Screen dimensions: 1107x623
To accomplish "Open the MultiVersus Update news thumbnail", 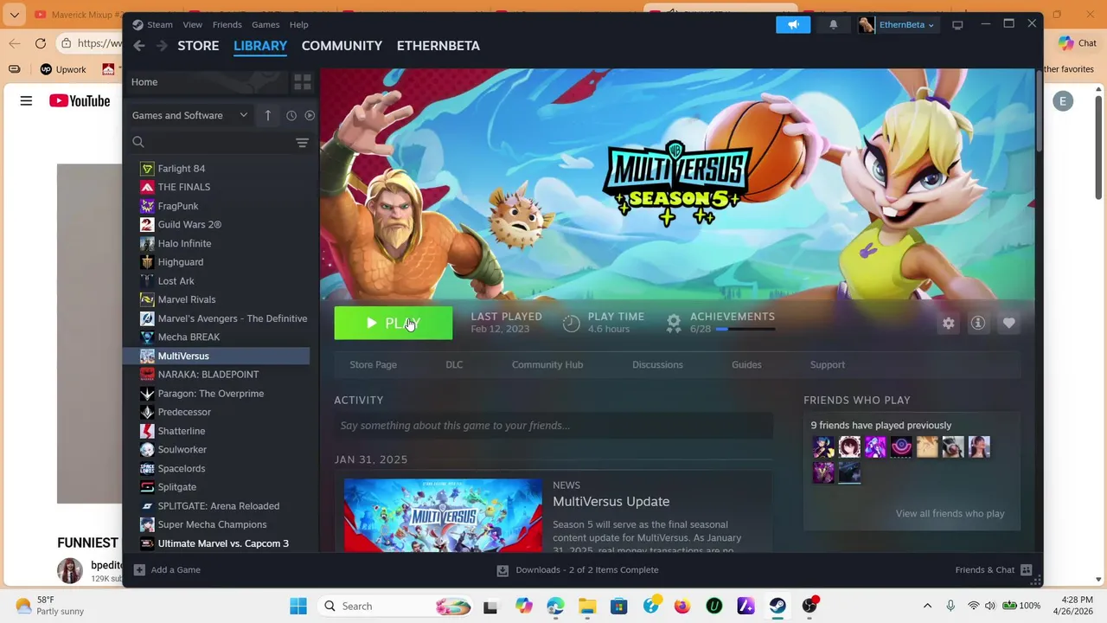I will (x=443, y=515).
